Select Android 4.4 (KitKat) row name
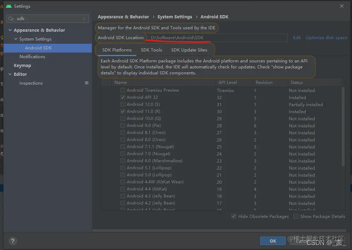The image size is (352, 250). click(x=147, y=189)
